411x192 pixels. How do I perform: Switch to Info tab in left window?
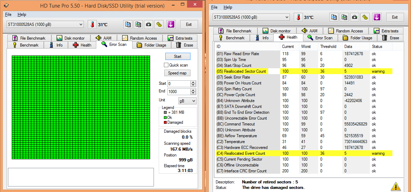(56, 45)
